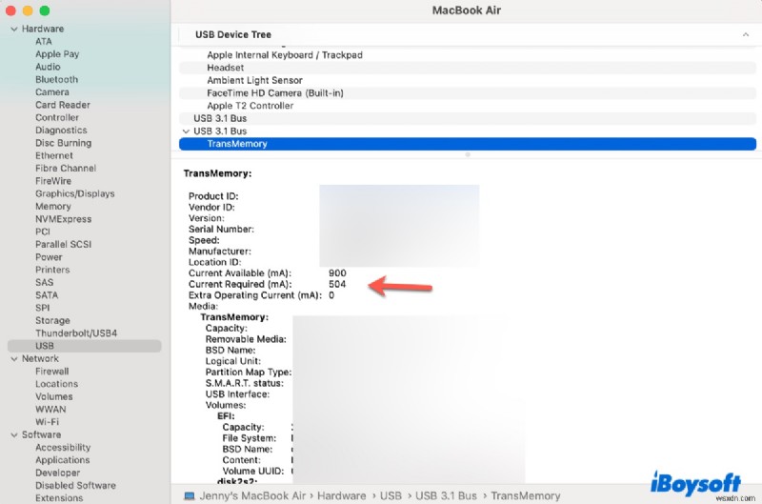Image resolution: width=762 pixels, height=504 pixels.
Task: Open the Memory category
Action: click(x=53, y=206)
